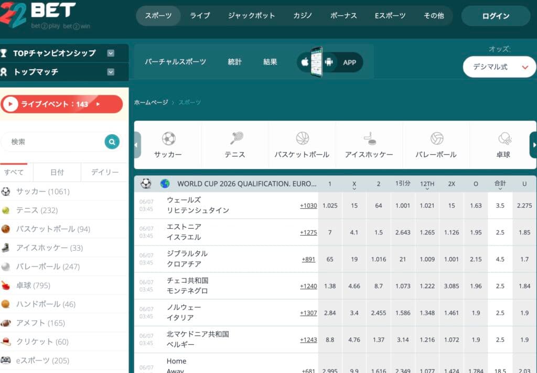Select the table tennis paddle icon

504,138
